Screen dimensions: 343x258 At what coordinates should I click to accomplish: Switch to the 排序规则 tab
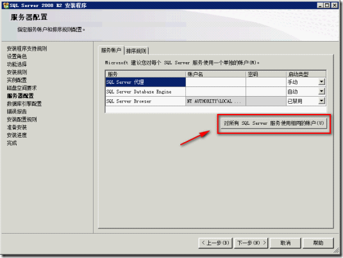point(137,51)
